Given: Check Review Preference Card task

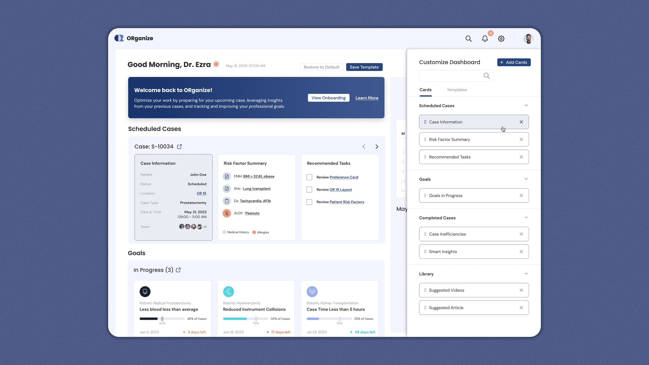Looking at the screenshot, I should click(309, 177).
